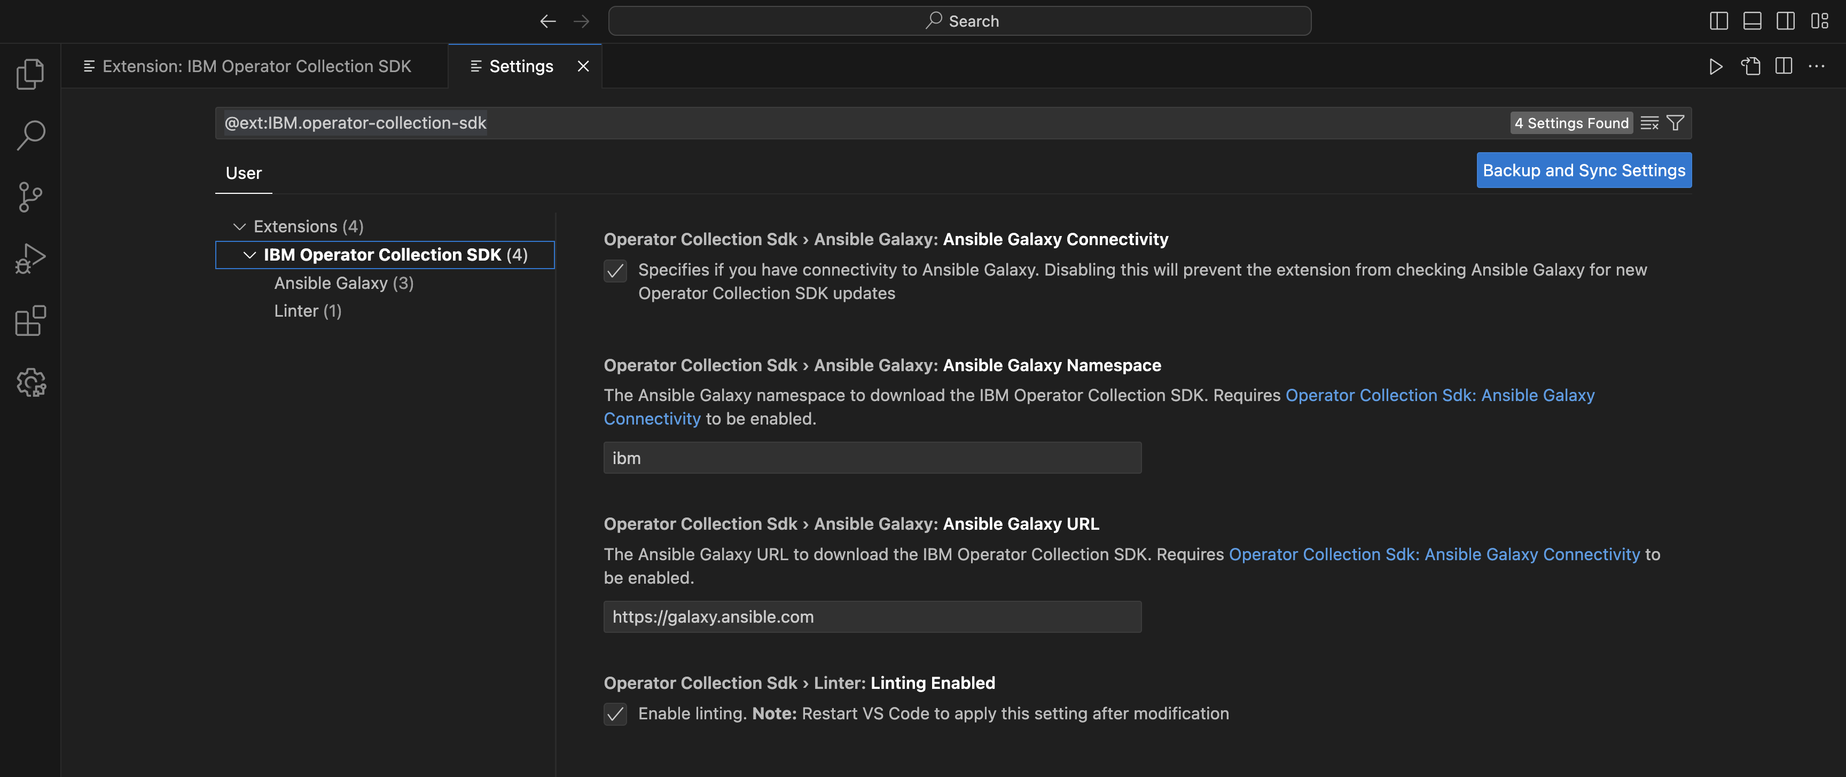Click Ansible Galaxy Connectivity setting title
The height and width of the screenshot is (777, 1846).
click(x=886, y=240)
